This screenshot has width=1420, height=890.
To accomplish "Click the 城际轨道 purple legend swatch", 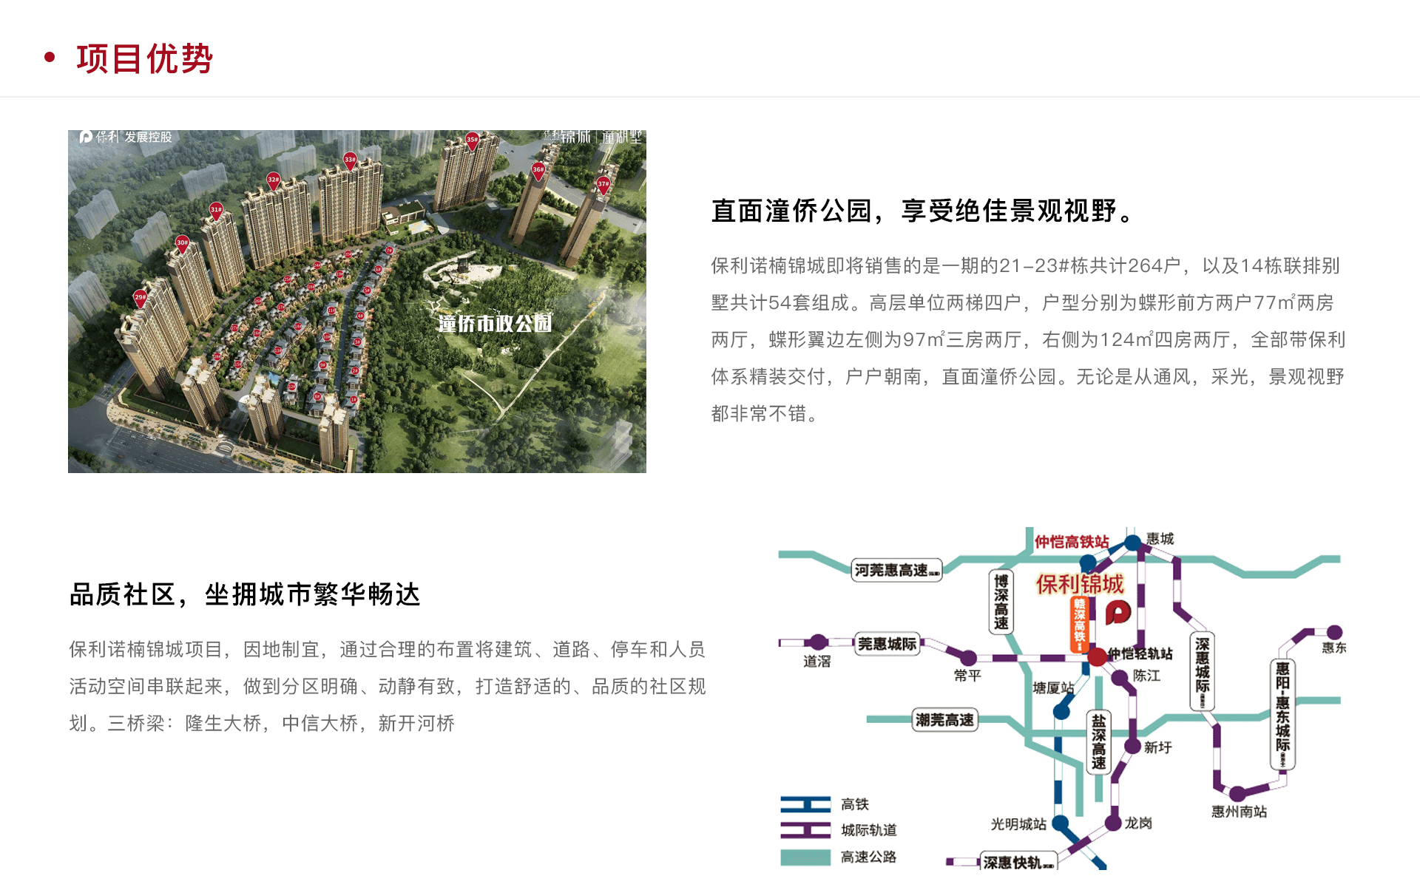I will coord(805,830).
